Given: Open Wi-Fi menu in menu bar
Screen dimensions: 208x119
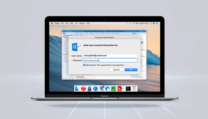Looking at the screenshot, I should point(134,24).
